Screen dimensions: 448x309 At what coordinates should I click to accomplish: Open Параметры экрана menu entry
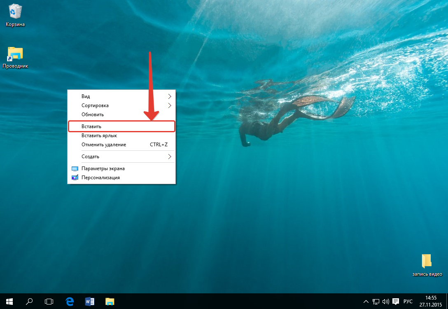pyautogui.click(x=121, y=169)
